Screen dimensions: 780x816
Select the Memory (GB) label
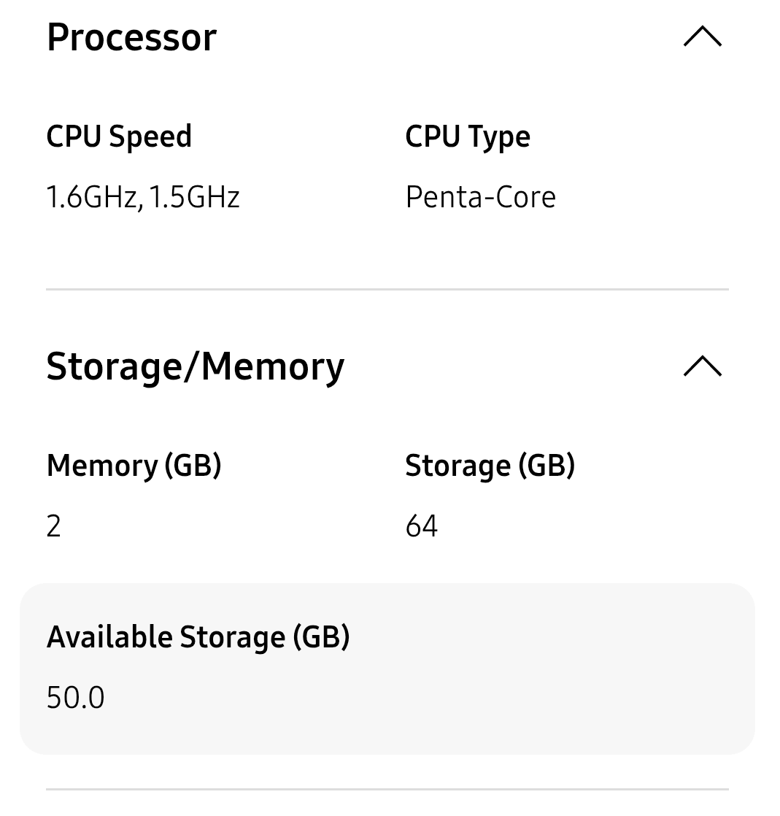click(134, 466)
